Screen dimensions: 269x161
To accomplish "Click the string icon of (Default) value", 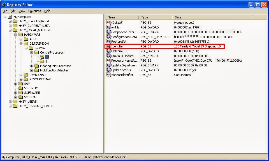I will (x=109, y=22).
